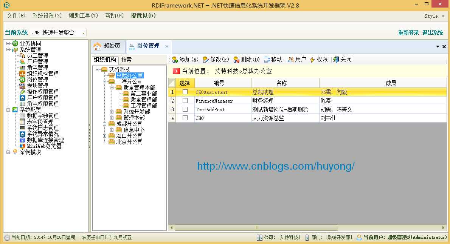The width and height of the screenshot is (450, 244).
Task: Tick the checkbox for TestAddPost row
Action: point(185,109)
